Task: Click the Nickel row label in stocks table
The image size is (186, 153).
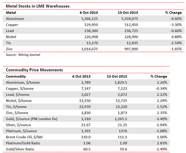Action: pos(11,37)
